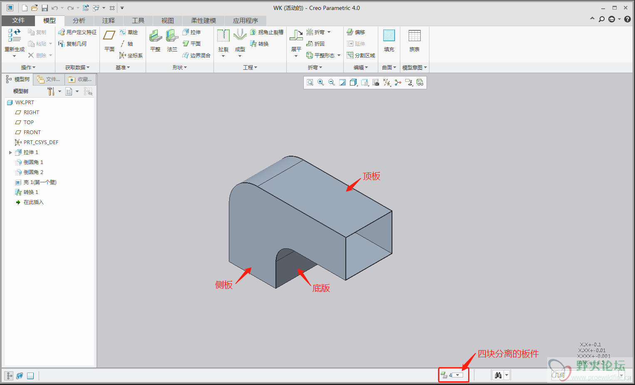This screenshot has width=635, height=385.
Task: Create a 轴 datum axis
Action: tap(126, 44)
